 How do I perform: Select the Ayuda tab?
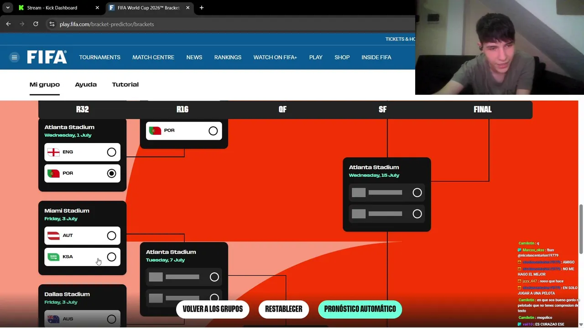click(x=86, y=85)
